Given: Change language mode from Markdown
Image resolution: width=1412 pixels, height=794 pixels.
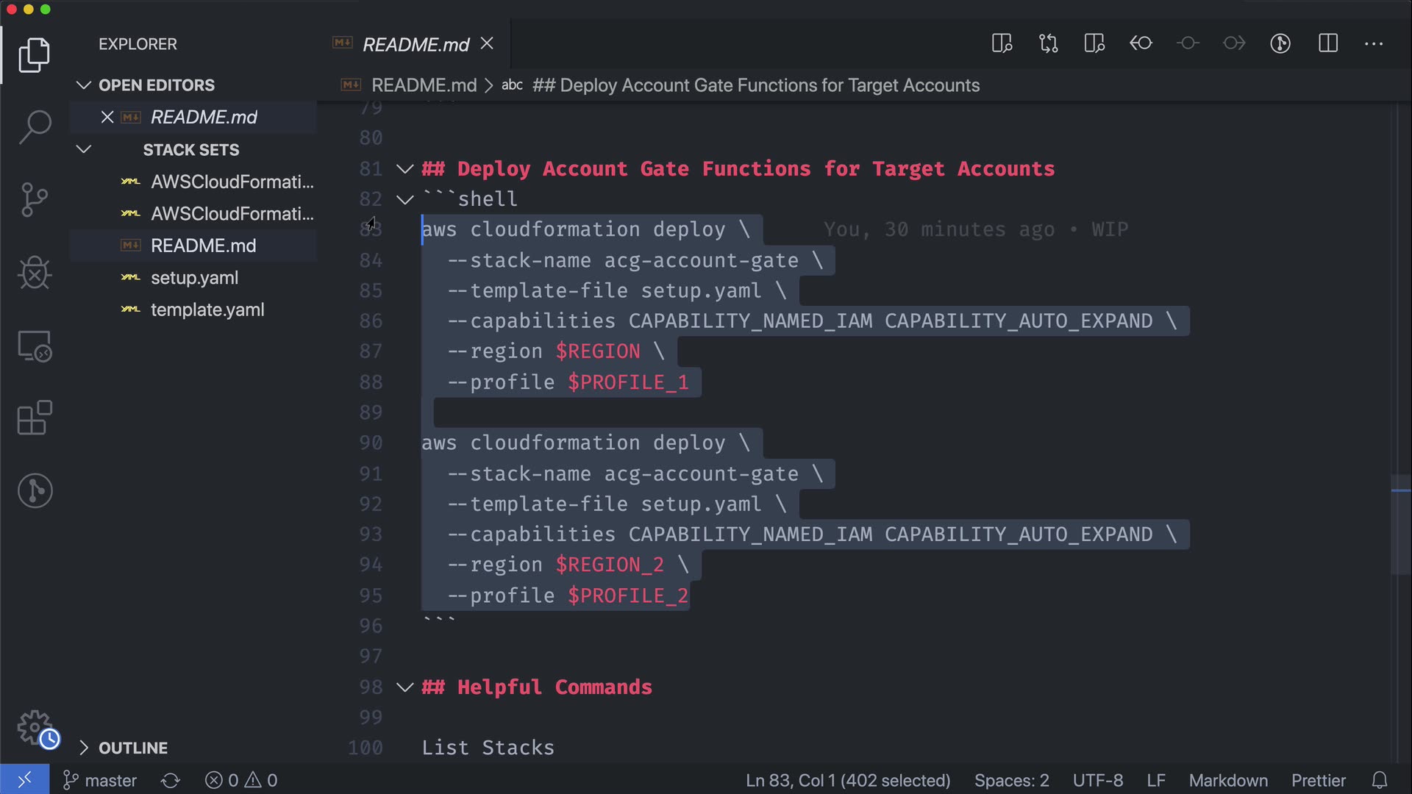Looking at the screenshot, I should click(1227, 780).
